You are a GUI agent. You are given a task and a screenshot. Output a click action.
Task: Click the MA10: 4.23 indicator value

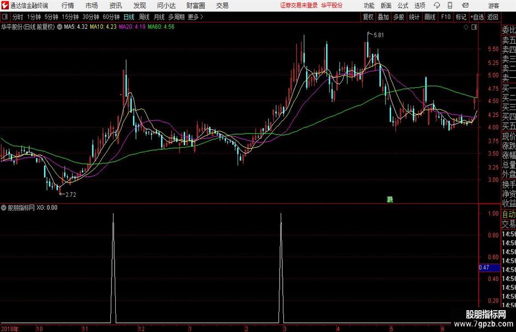[103, 27]
